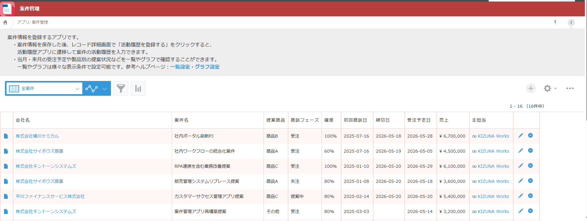Viewport: 587px width, 221px height.
Task: Delete the カスタマーサクセス管理アプリ提案 record
Action: tap(531, 196)
